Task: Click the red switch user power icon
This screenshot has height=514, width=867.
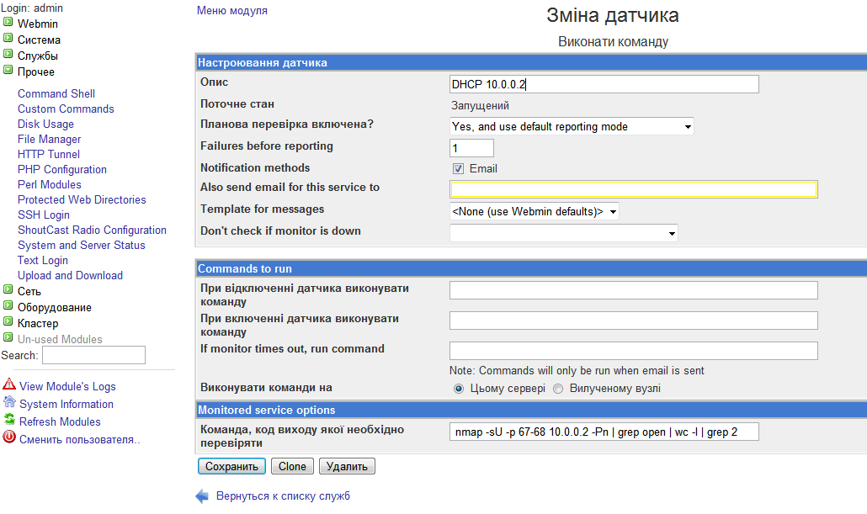Action: 9,437
